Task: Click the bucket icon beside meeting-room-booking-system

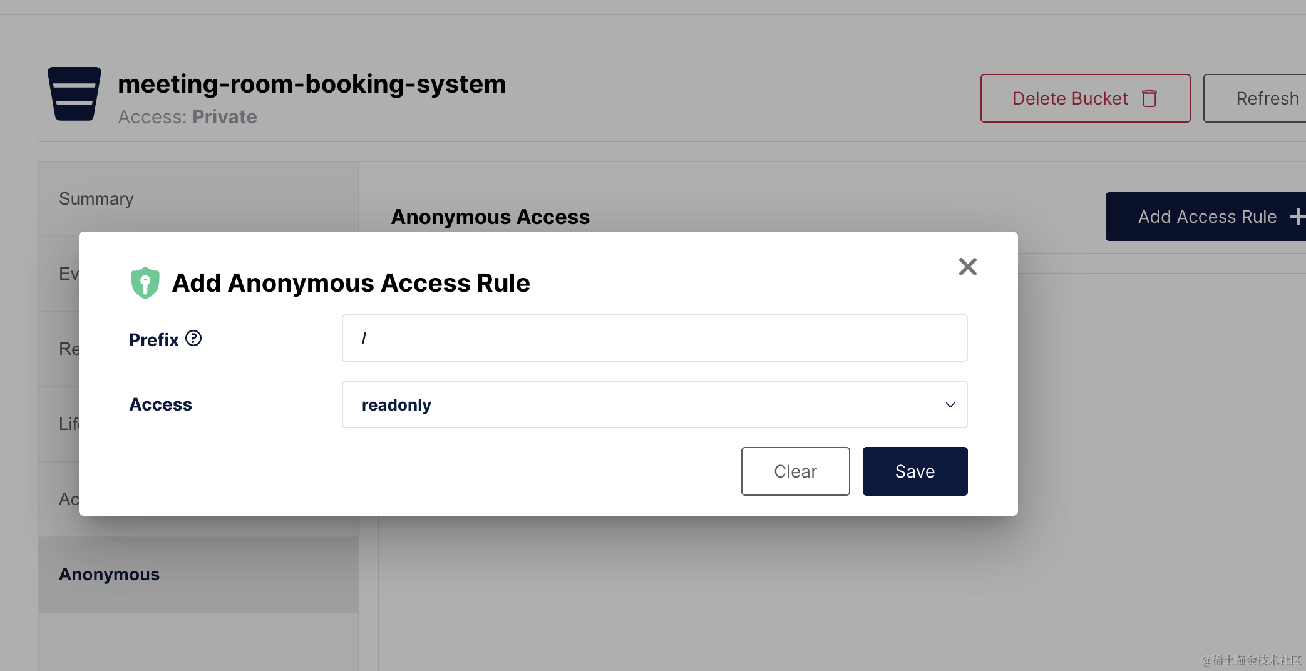Action: pyautogui.click(x=75, y=94)
